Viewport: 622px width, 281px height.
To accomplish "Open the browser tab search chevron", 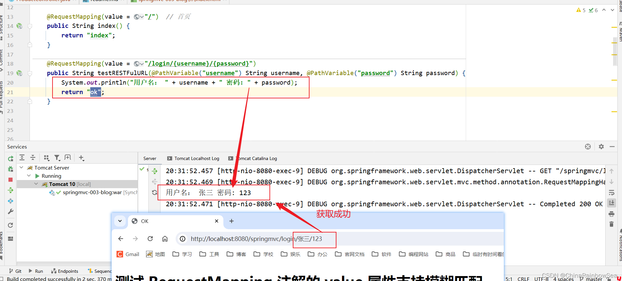I will coord(120,221).
